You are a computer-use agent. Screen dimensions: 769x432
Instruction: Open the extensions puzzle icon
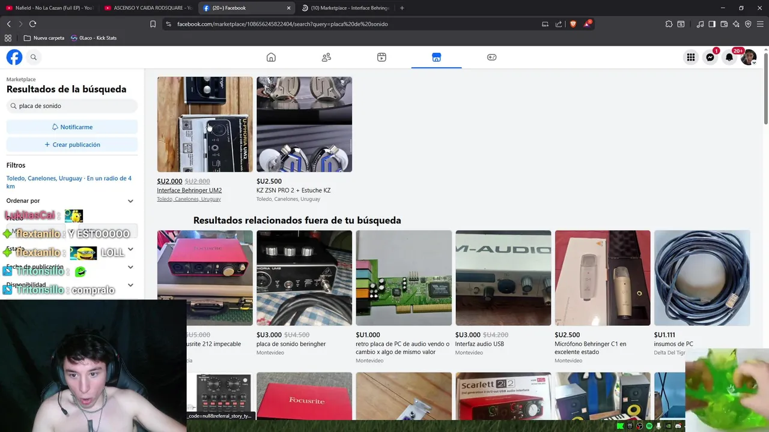[669, 24]
